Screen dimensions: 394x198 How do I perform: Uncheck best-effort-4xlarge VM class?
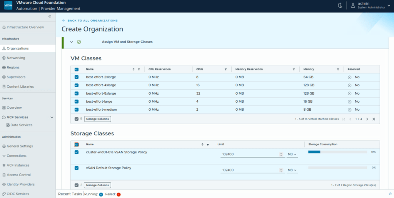(x=77, y=85)
